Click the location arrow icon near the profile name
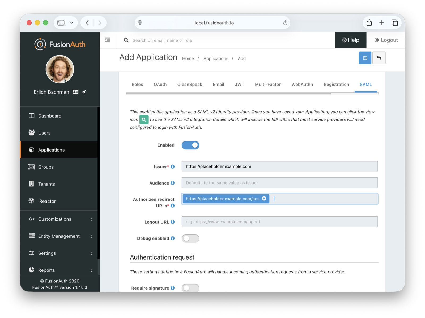The image size is (425, 318). (x=84, y=92)
